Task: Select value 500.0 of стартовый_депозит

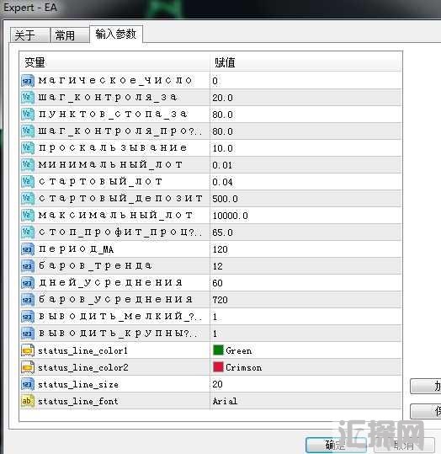Action: click(226, 199)
